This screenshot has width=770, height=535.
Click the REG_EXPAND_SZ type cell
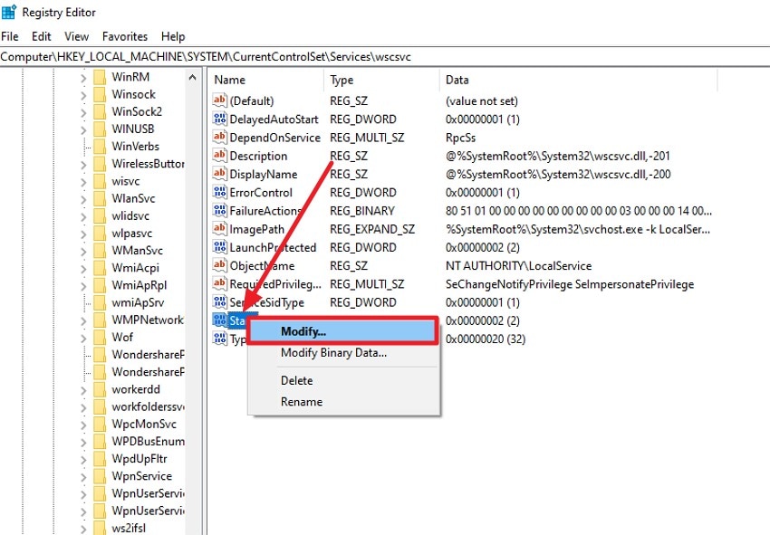pos(371,229)
